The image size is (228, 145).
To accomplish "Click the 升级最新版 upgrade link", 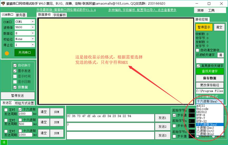I will tap(66, 10).
